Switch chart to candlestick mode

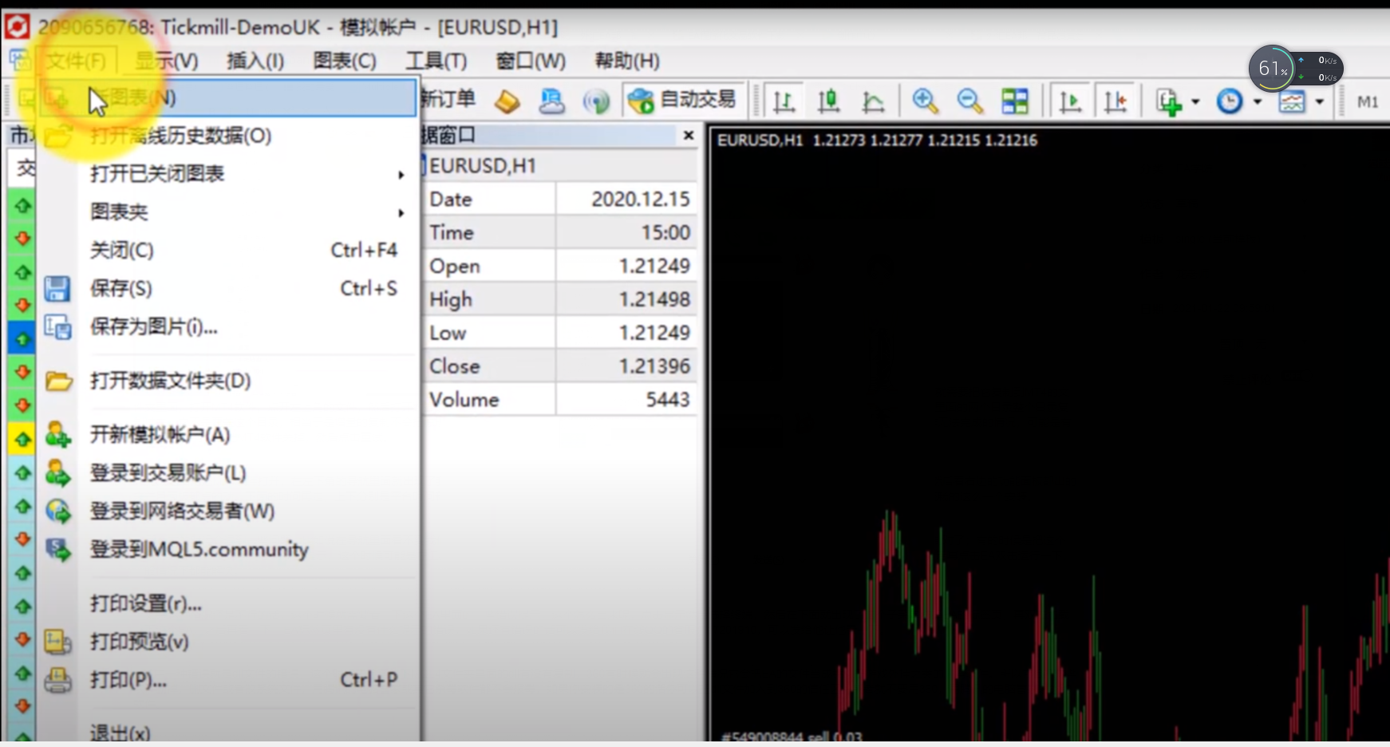tap(829, 101)
